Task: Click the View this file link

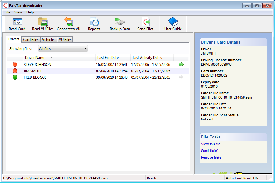Action: point(211,144)
